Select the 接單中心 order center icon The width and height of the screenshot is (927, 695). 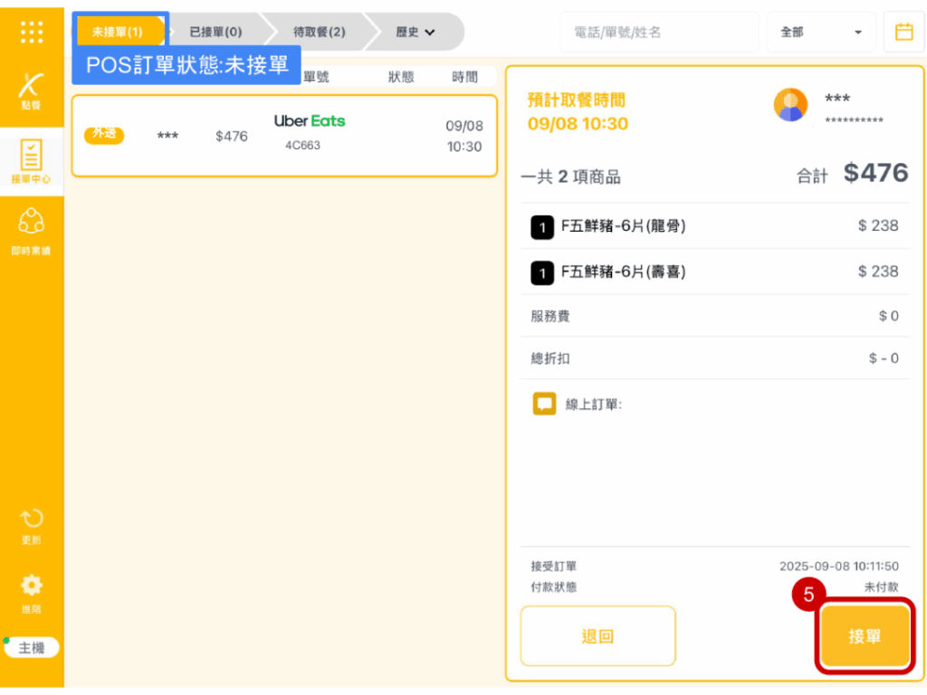[x=32, y=159]
